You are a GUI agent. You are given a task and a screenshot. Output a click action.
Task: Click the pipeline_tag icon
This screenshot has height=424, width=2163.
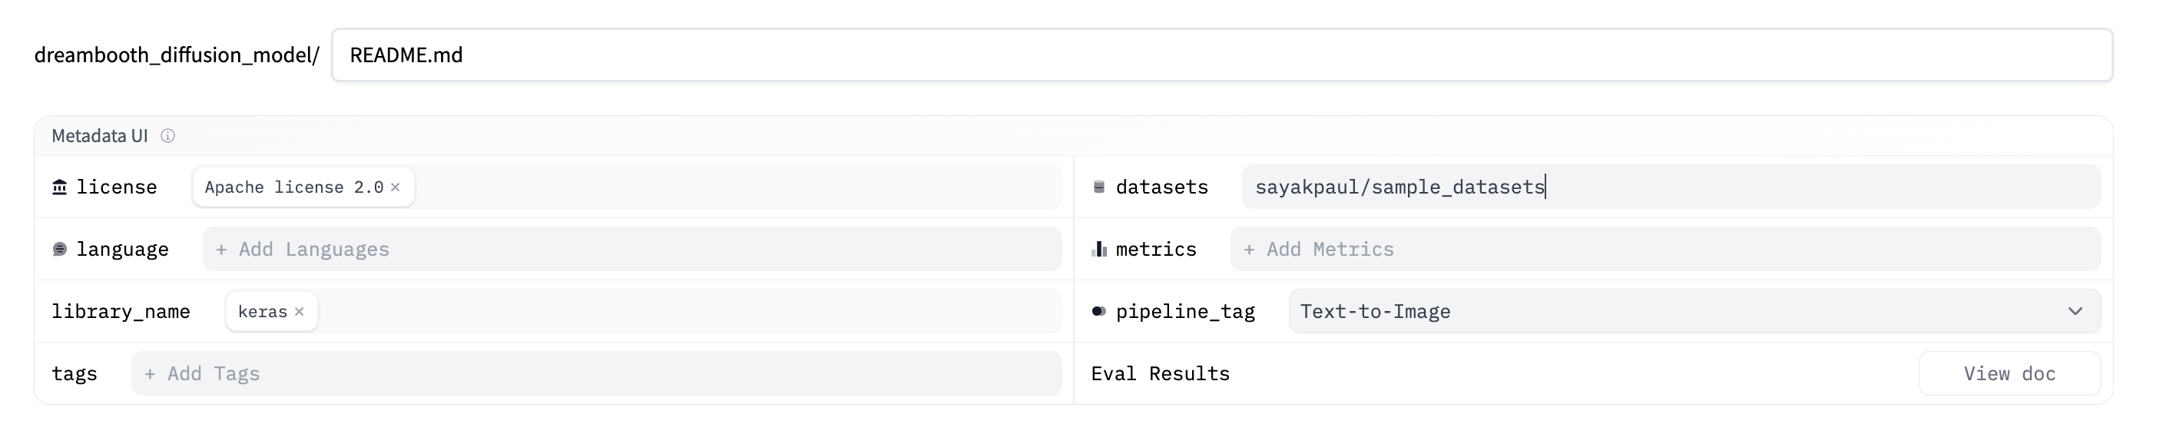1098,312
